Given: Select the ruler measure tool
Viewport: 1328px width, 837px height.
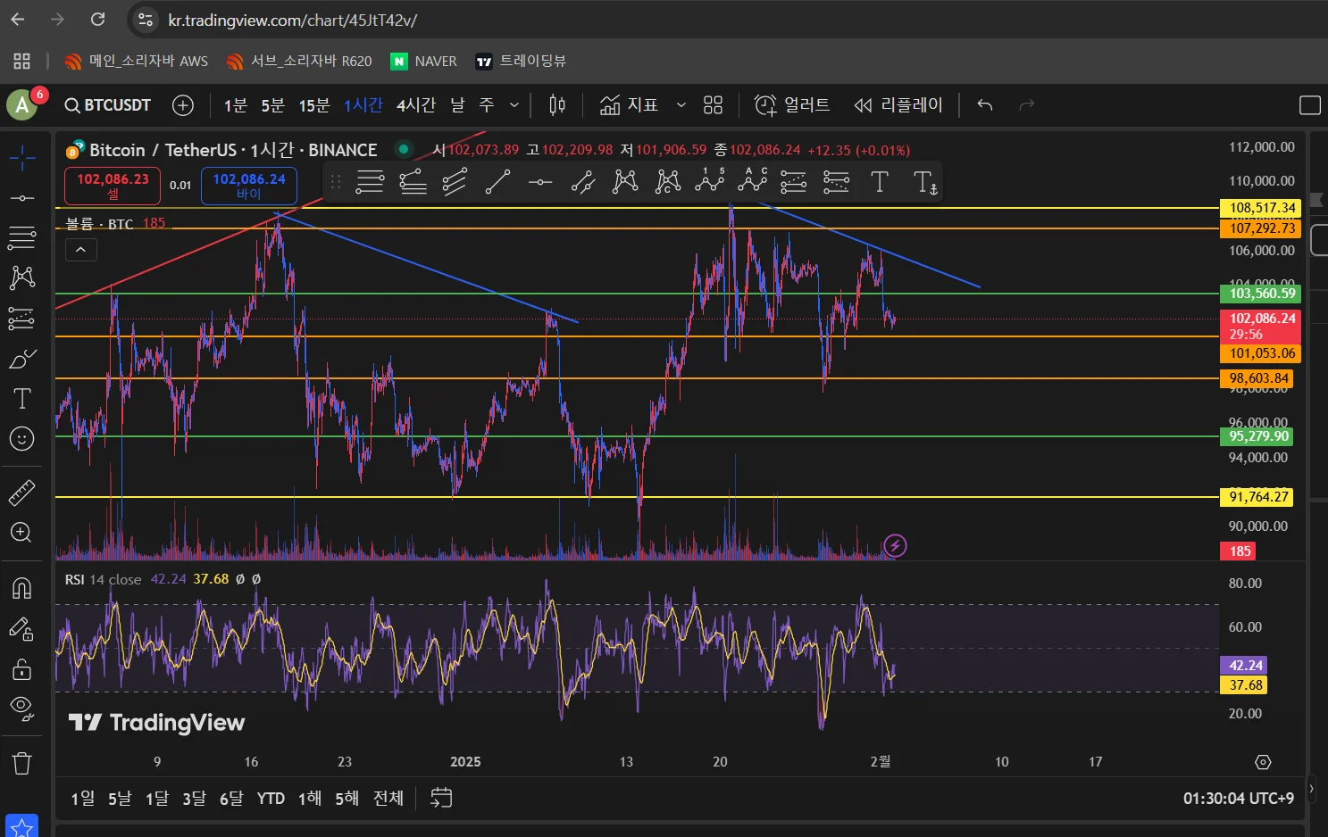Looking at the screenshot, I should [21, 492].
